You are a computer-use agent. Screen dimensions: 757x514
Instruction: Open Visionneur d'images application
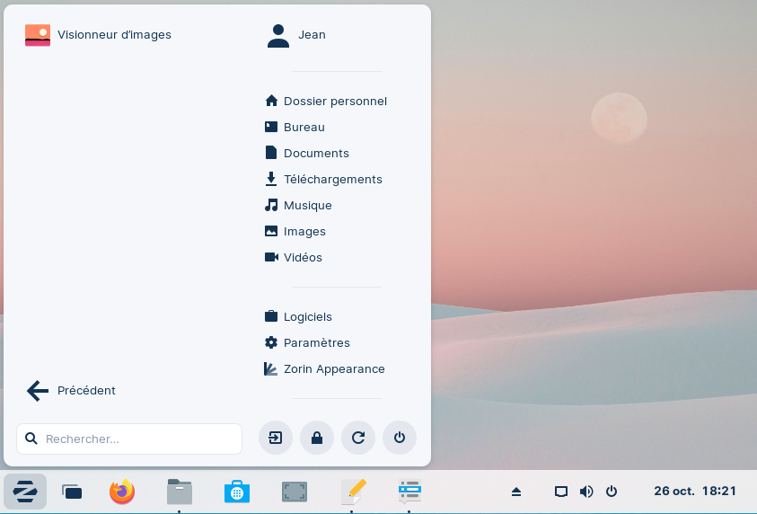pos(99,35)
